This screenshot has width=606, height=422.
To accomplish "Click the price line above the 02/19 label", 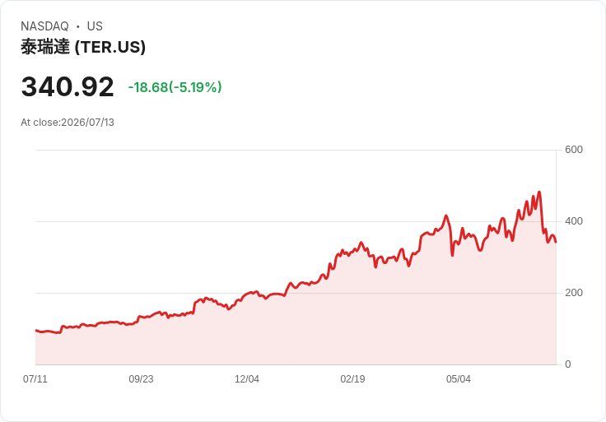I will 352,252.
